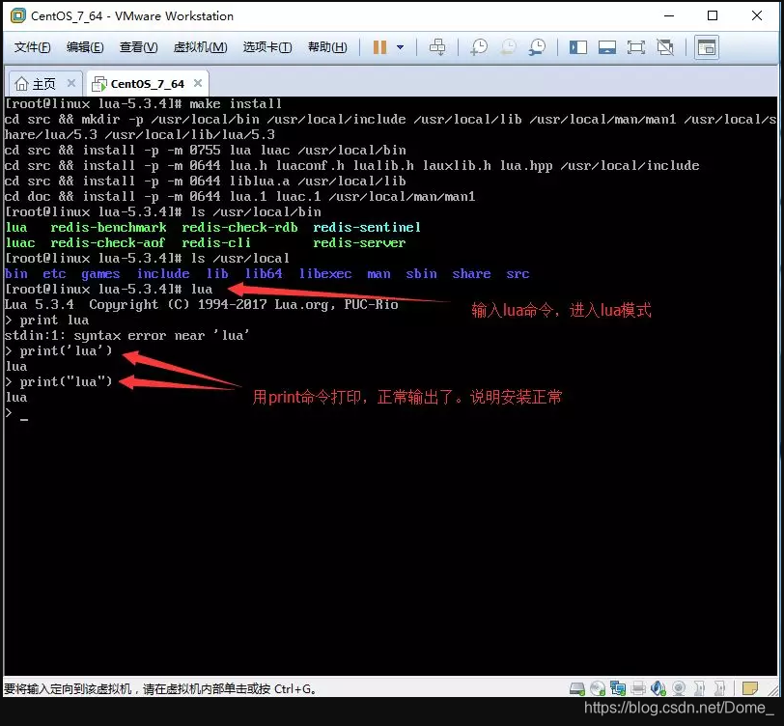Click the first USB device status icon
Image resolution: width=784 pixels, height=726 pixels.
699,689
